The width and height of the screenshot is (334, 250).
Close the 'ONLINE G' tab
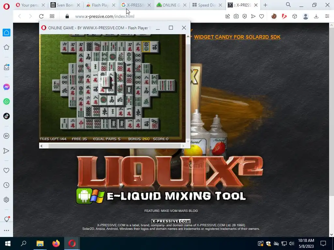point(185,5)
